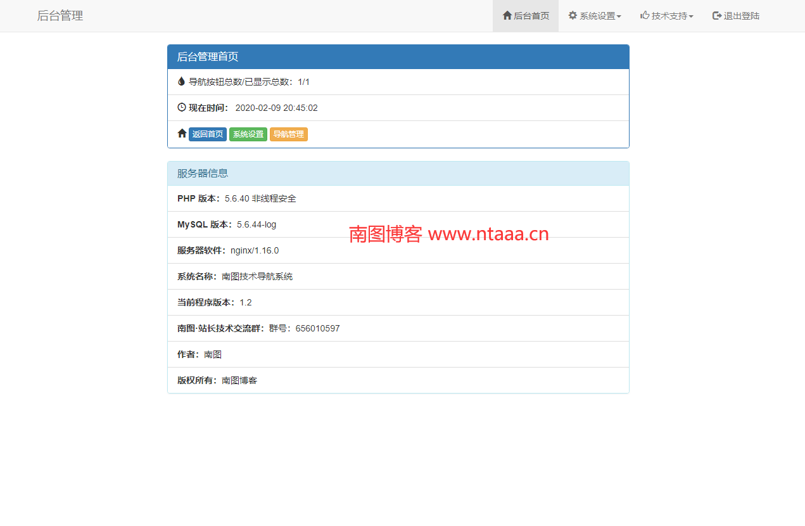Expand the 技术支持 dropdown caret in navbar
The height and width of the screenshot is (526, 805).
pos(691,16)
